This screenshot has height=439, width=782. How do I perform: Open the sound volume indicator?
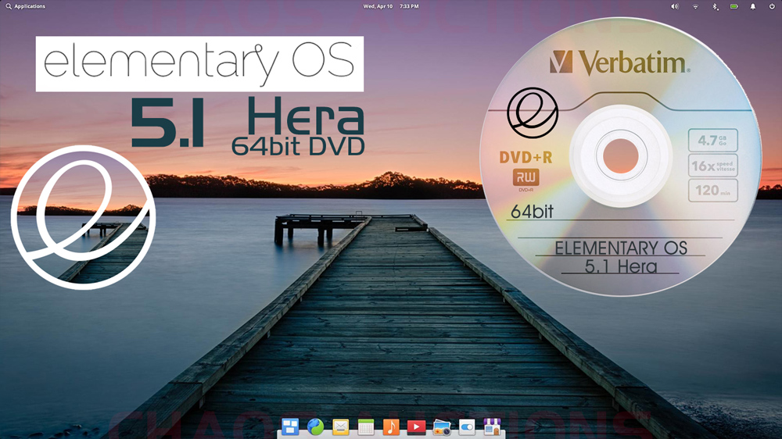pyautogui.click(x=675, y=6)
